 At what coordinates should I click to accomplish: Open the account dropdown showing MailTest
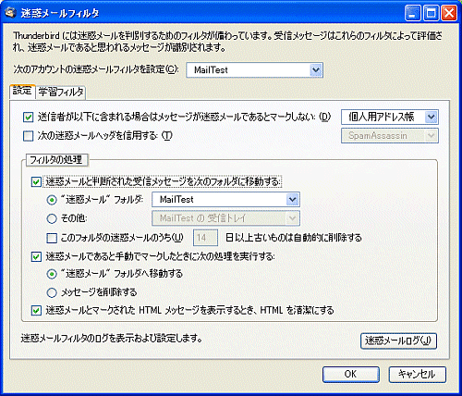point(254,70)
